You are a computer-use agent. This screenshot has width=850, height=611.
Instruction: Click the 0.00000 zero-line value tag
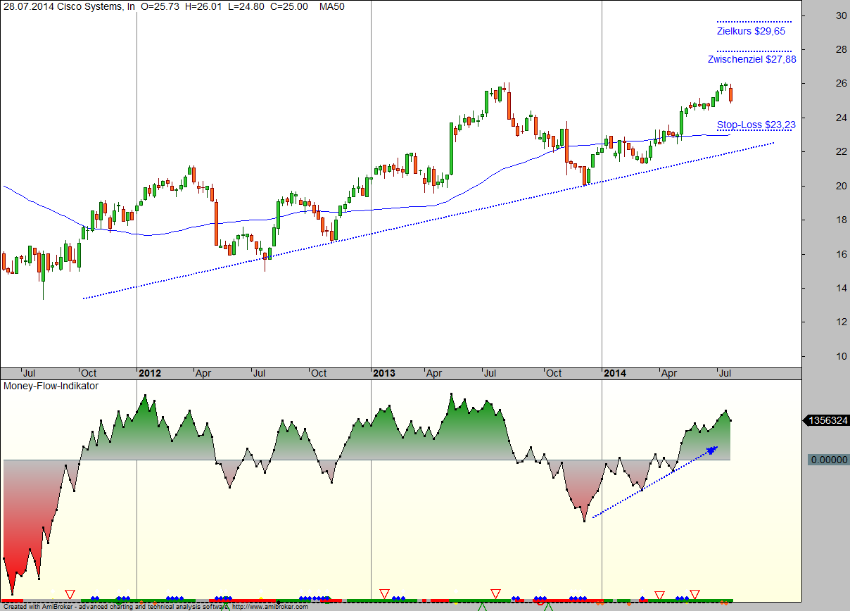tap(829, 460)
